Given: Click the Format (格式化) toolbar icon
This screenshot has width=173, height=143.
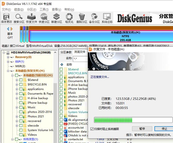Looking at the screenshot, I should 69,18.
